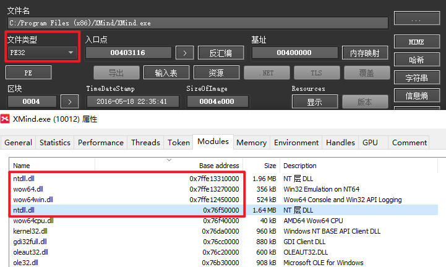
Task: Click the 资源 resources button
Action: tap(217, 73)
